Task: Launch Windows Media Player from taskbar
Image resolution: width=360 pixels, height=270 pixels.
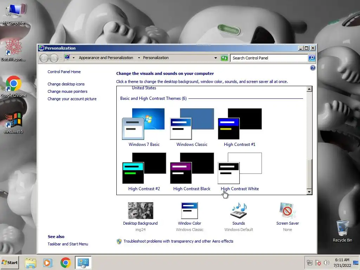Action: coord(48,263)
